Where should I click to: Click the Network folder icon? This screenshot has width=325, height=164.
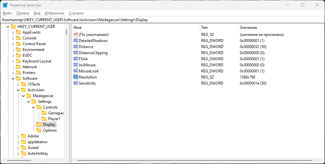coord(18,67)
